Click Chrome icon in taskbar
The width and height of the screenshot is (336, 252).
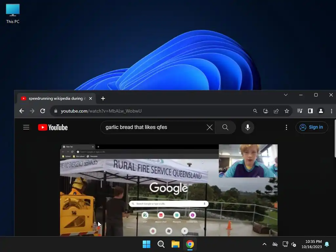[190, 244]
